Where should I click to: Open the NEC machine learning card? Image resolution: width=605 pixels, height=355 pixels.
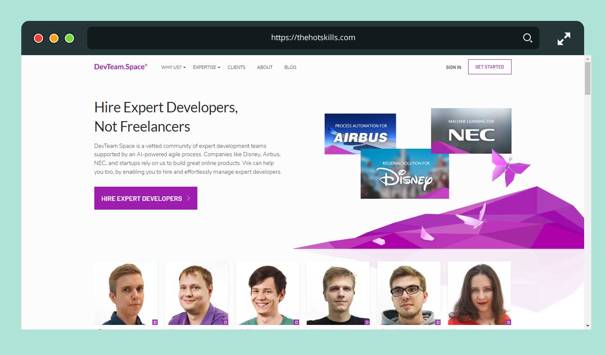click(471, 131)
